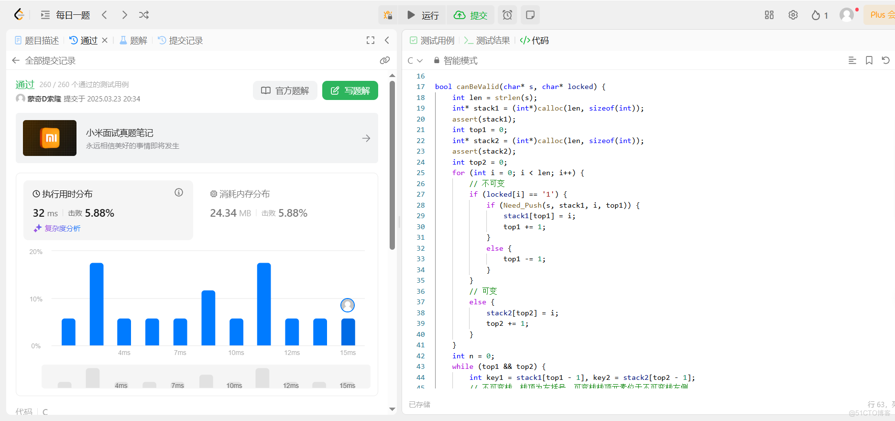
Task: Collapse the left panel chevron
Action: pyautogui.click(x=387, y=40)
